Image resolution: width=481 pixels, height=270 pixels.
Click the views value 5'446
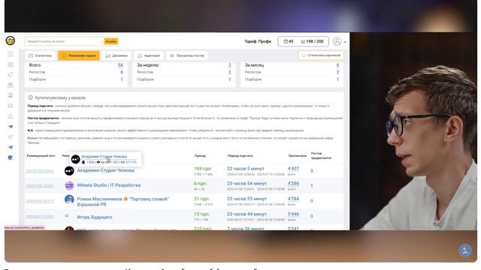293,214
